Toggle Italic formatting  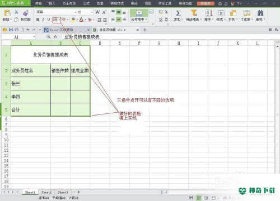(x=43, y=20)
